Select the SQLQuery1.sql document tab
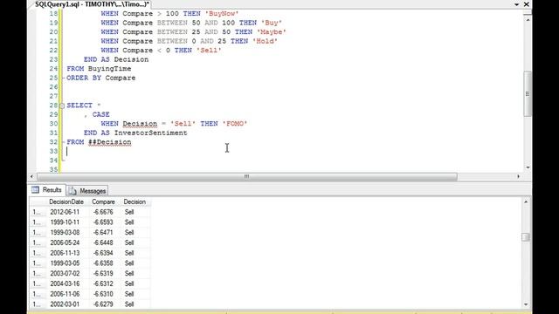 [x=92, y=4]
